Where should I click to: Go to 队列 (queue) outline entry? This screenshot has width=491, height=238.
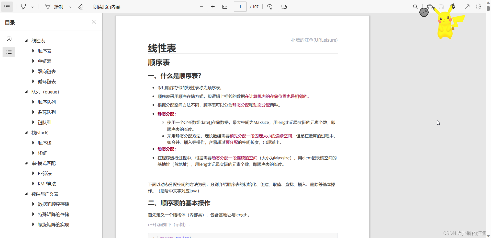(45, 92)
